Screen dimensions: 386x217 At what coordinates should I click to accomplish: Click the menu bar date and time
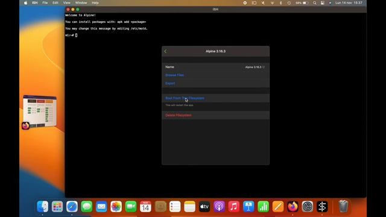[x=349, y=2]
